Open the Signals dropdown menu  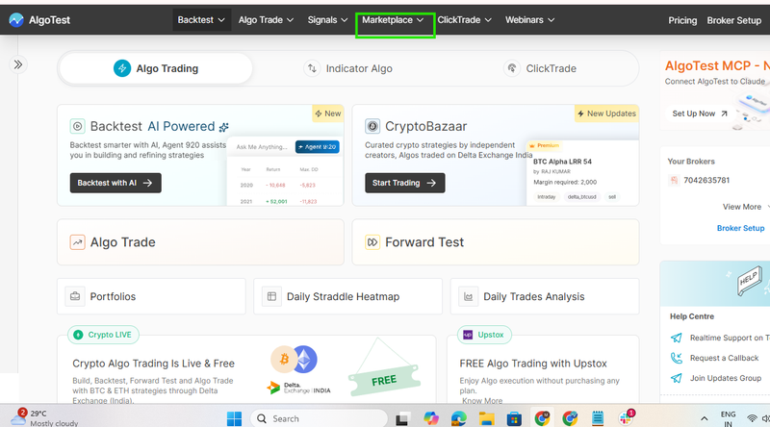[327, 20]
